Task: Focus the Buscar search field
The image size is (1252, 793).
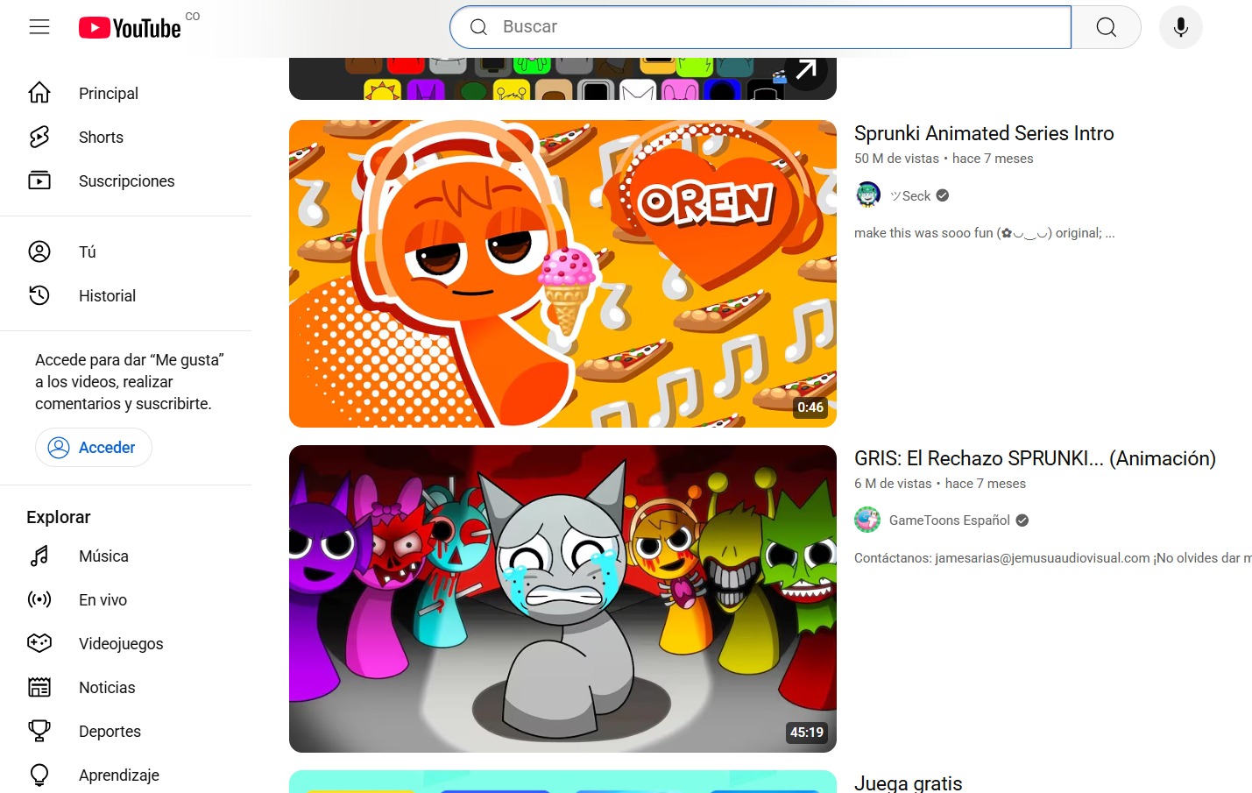Action: click(x=760, y=27)
